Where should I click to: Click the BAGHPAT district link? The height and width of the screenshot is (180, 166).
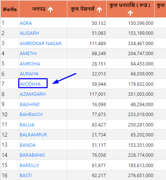[30, 105]
